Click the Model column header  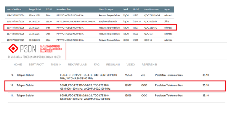[x=136, y=9]
